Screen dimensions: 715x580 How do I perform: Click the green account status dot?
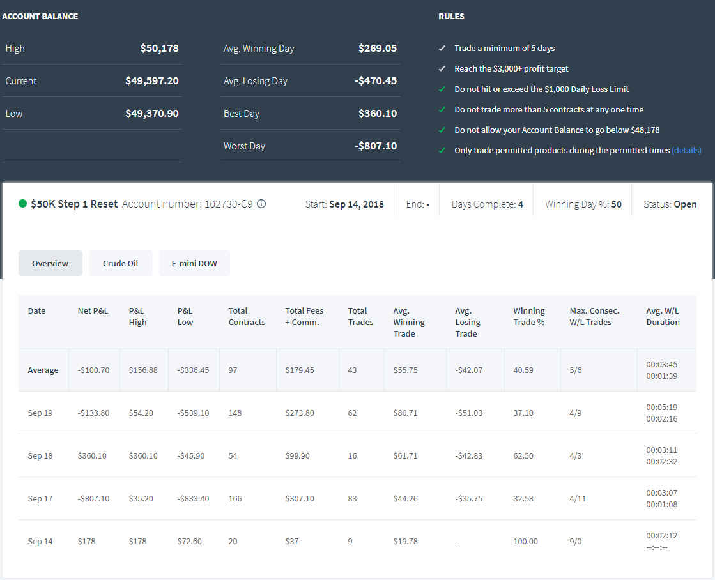click(22, 203)
